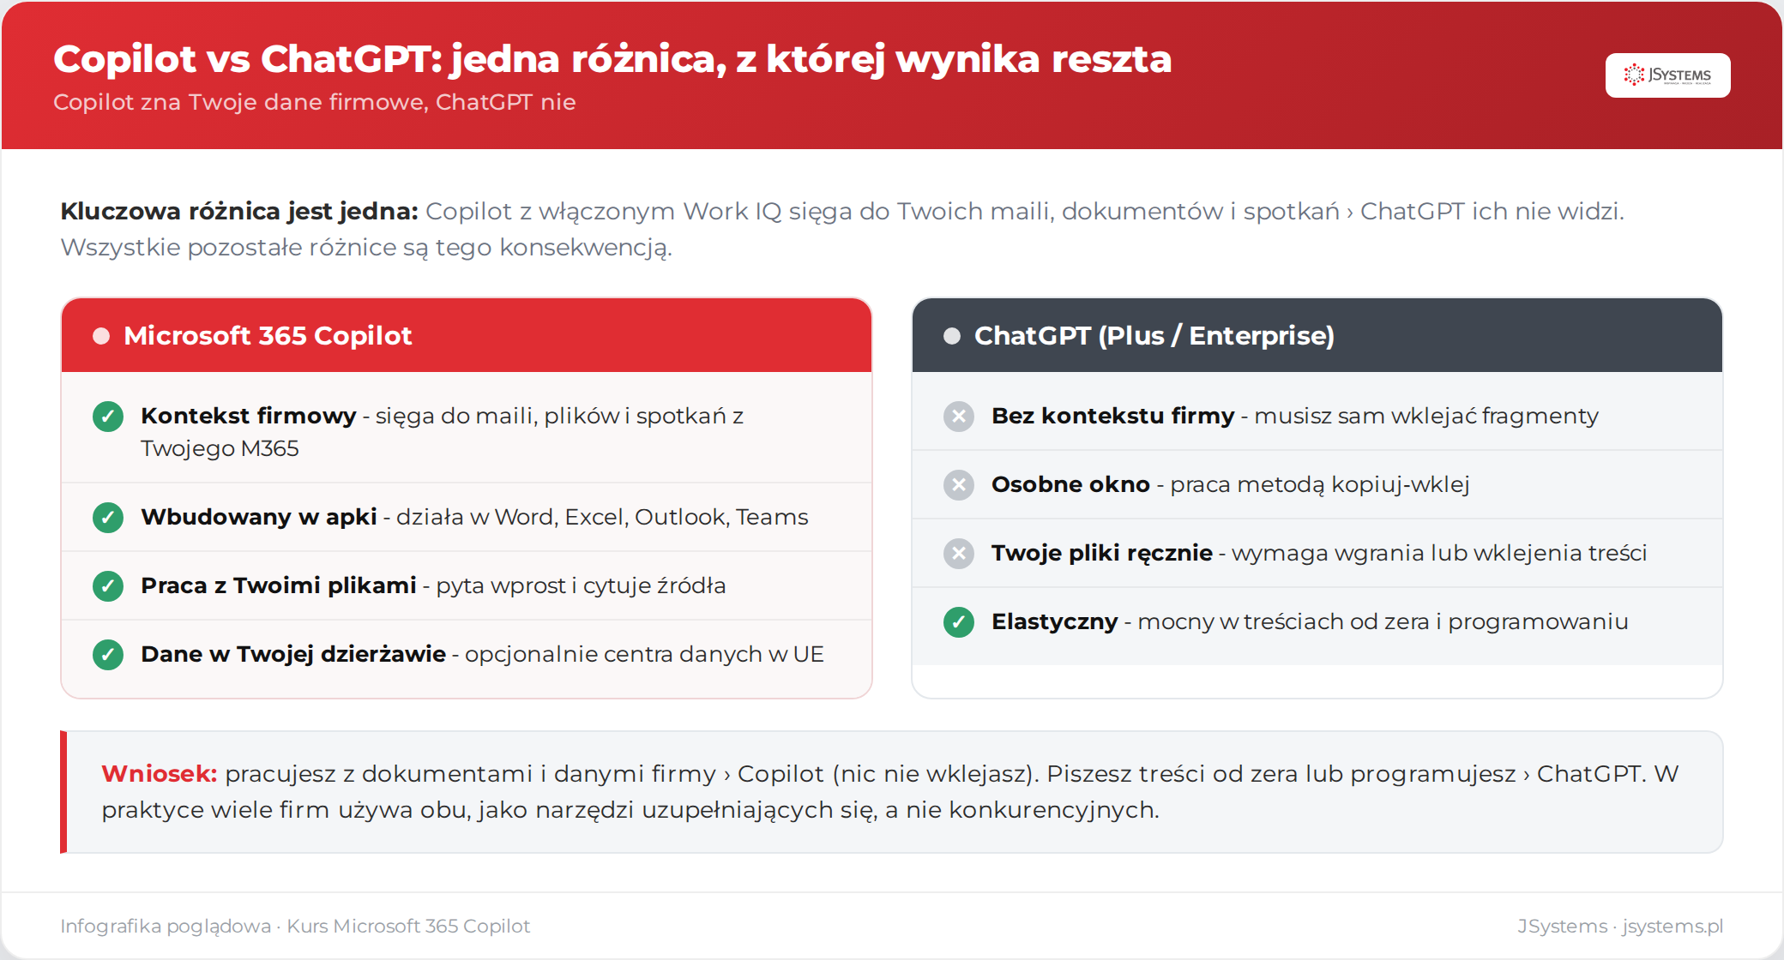Click grey X icon beside Bez kontekstu firmy
The width and height of the screenshot is (1784, 960).
click(x=959, y=417)
